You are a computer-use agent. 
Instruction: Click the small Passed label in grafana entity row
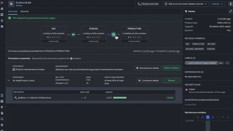click(x=170, y=98)
